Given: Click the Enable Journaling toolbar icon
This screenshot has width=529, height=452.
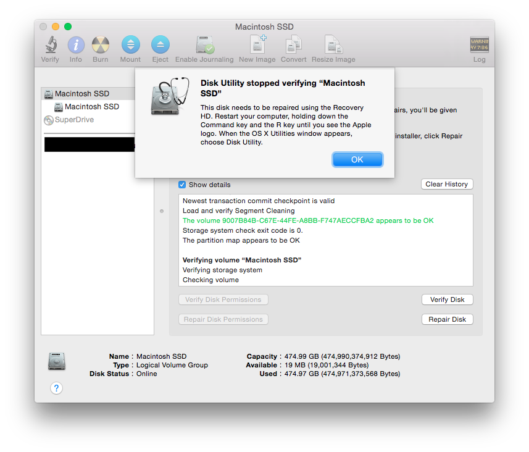Looking at the screenshot, I should point(204,44).
